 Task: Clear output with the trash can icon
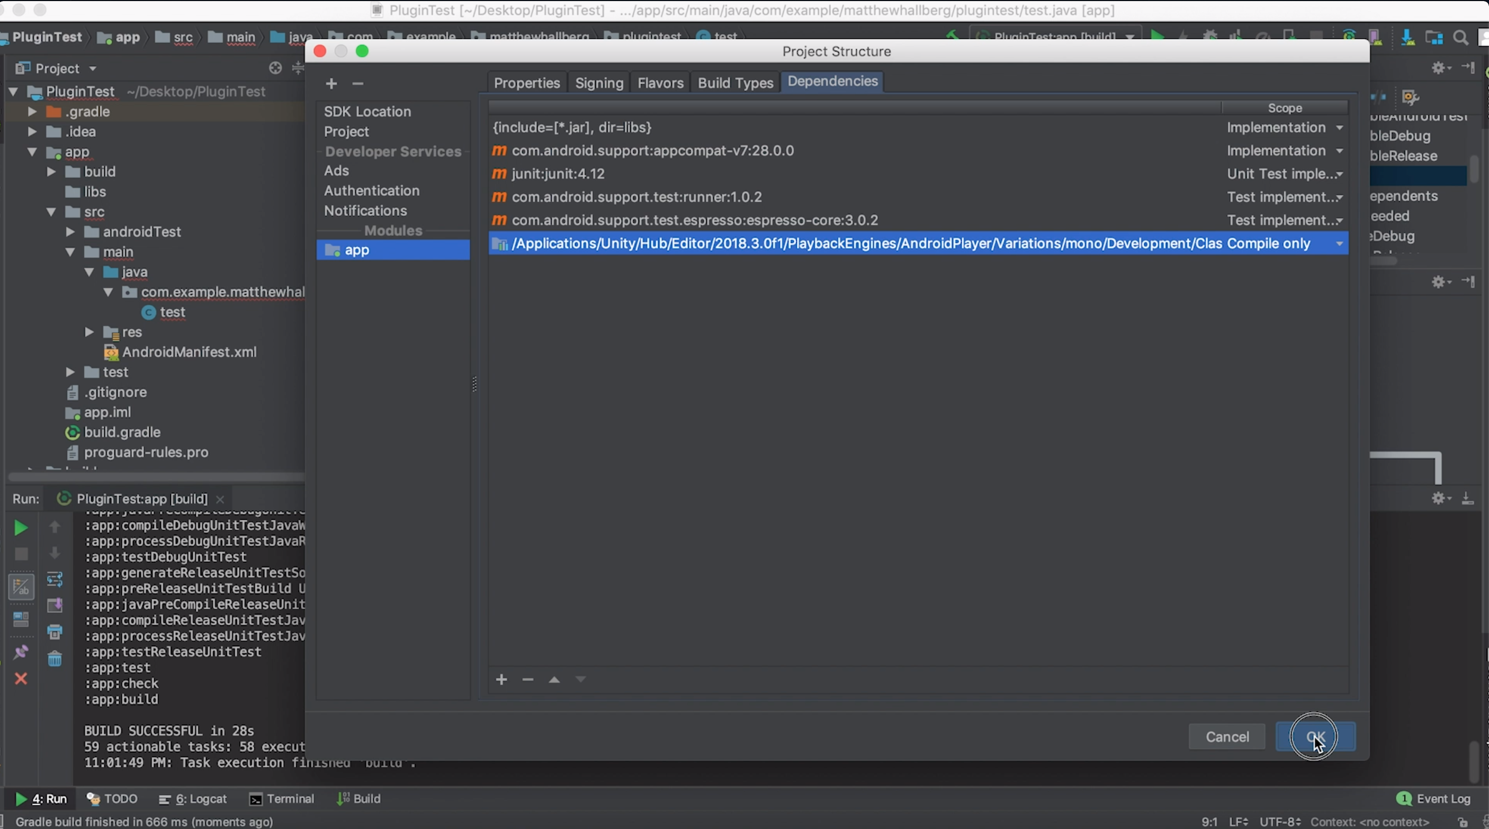point(55,659)
